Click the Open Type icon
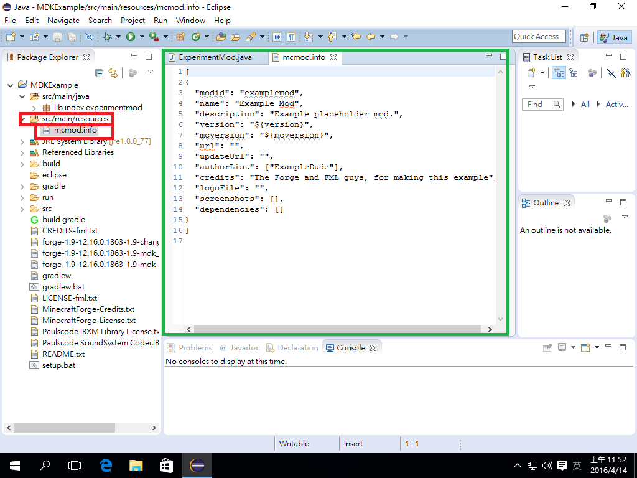 pos(221,37)
